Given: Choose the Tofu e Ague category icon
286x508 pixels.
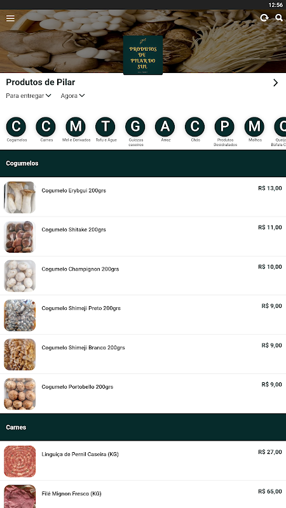Looking at the screenshot, I should point(106,126).
